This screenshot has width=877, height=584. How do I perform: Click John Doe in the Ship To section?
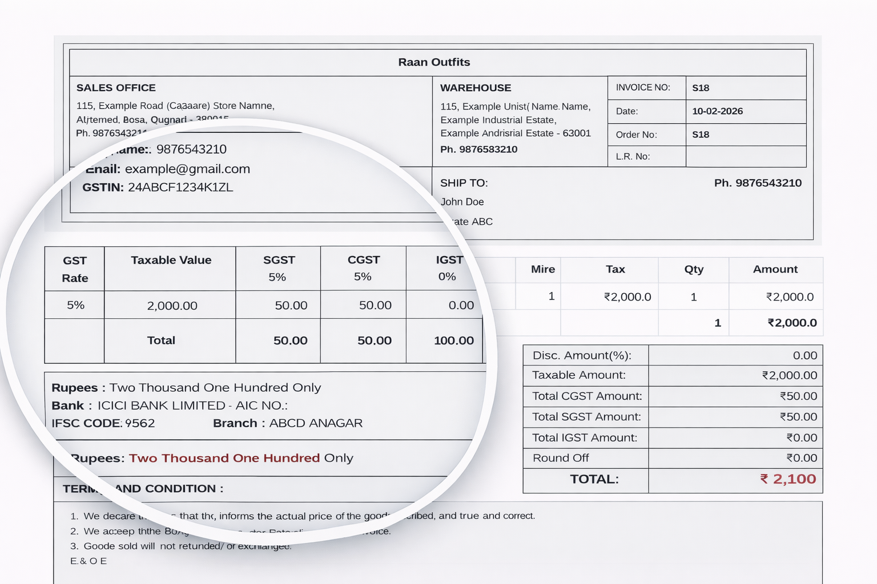tap(462, 201)
